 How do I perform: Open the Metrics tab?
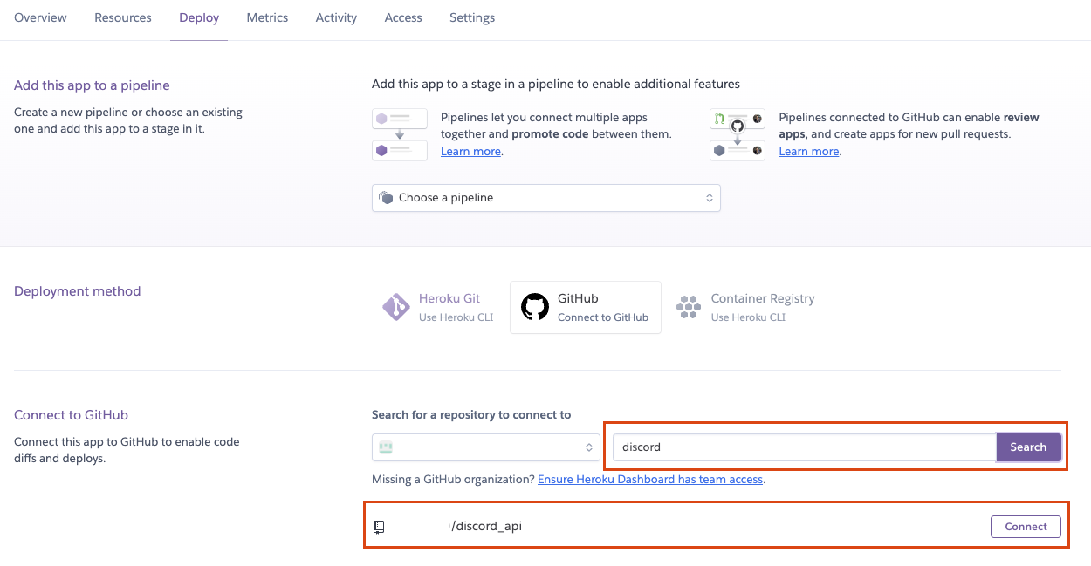point(267,17)
